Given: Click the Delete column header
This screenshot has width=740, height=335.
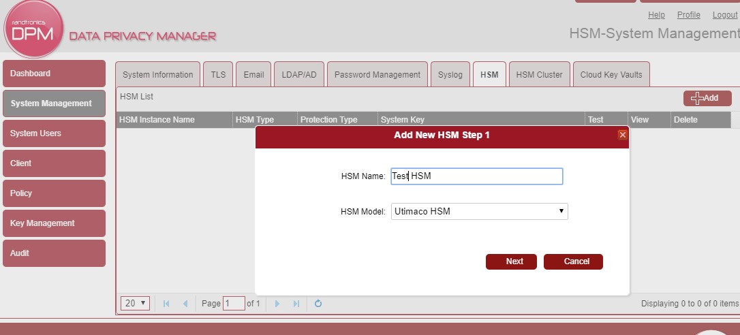Looking at the screenshot, I should coord(701,120).
